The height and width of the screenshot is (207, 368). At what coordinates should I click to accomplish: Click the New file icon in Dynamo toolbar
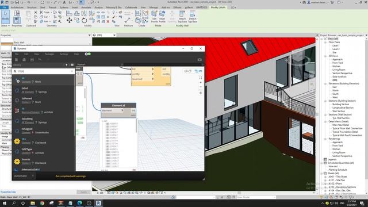17,60
